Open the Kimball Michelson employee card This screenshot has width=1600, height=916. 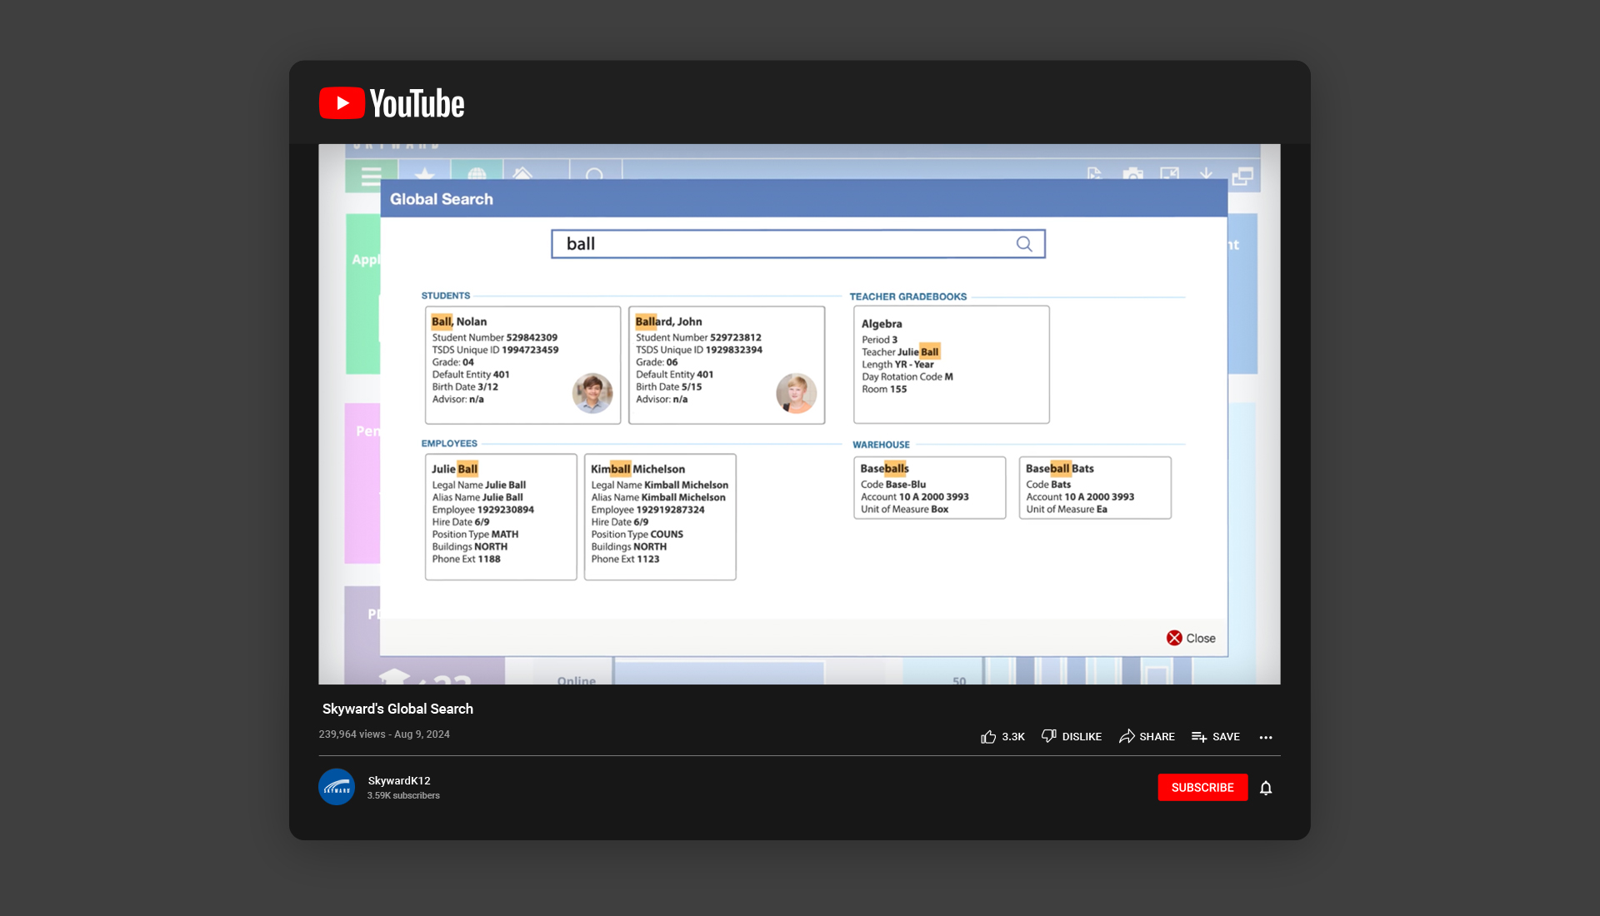pos(660,516)
